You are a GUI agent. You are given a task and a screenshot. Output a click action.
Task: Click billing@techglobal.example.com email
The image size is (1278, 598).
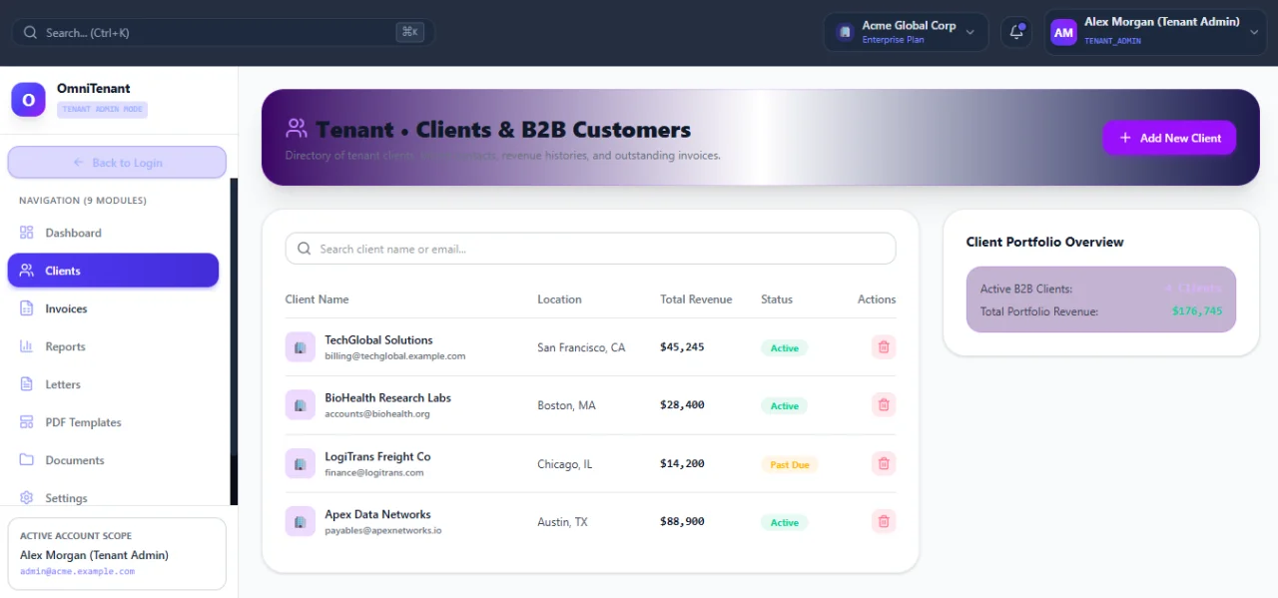[x=394, y=356]
